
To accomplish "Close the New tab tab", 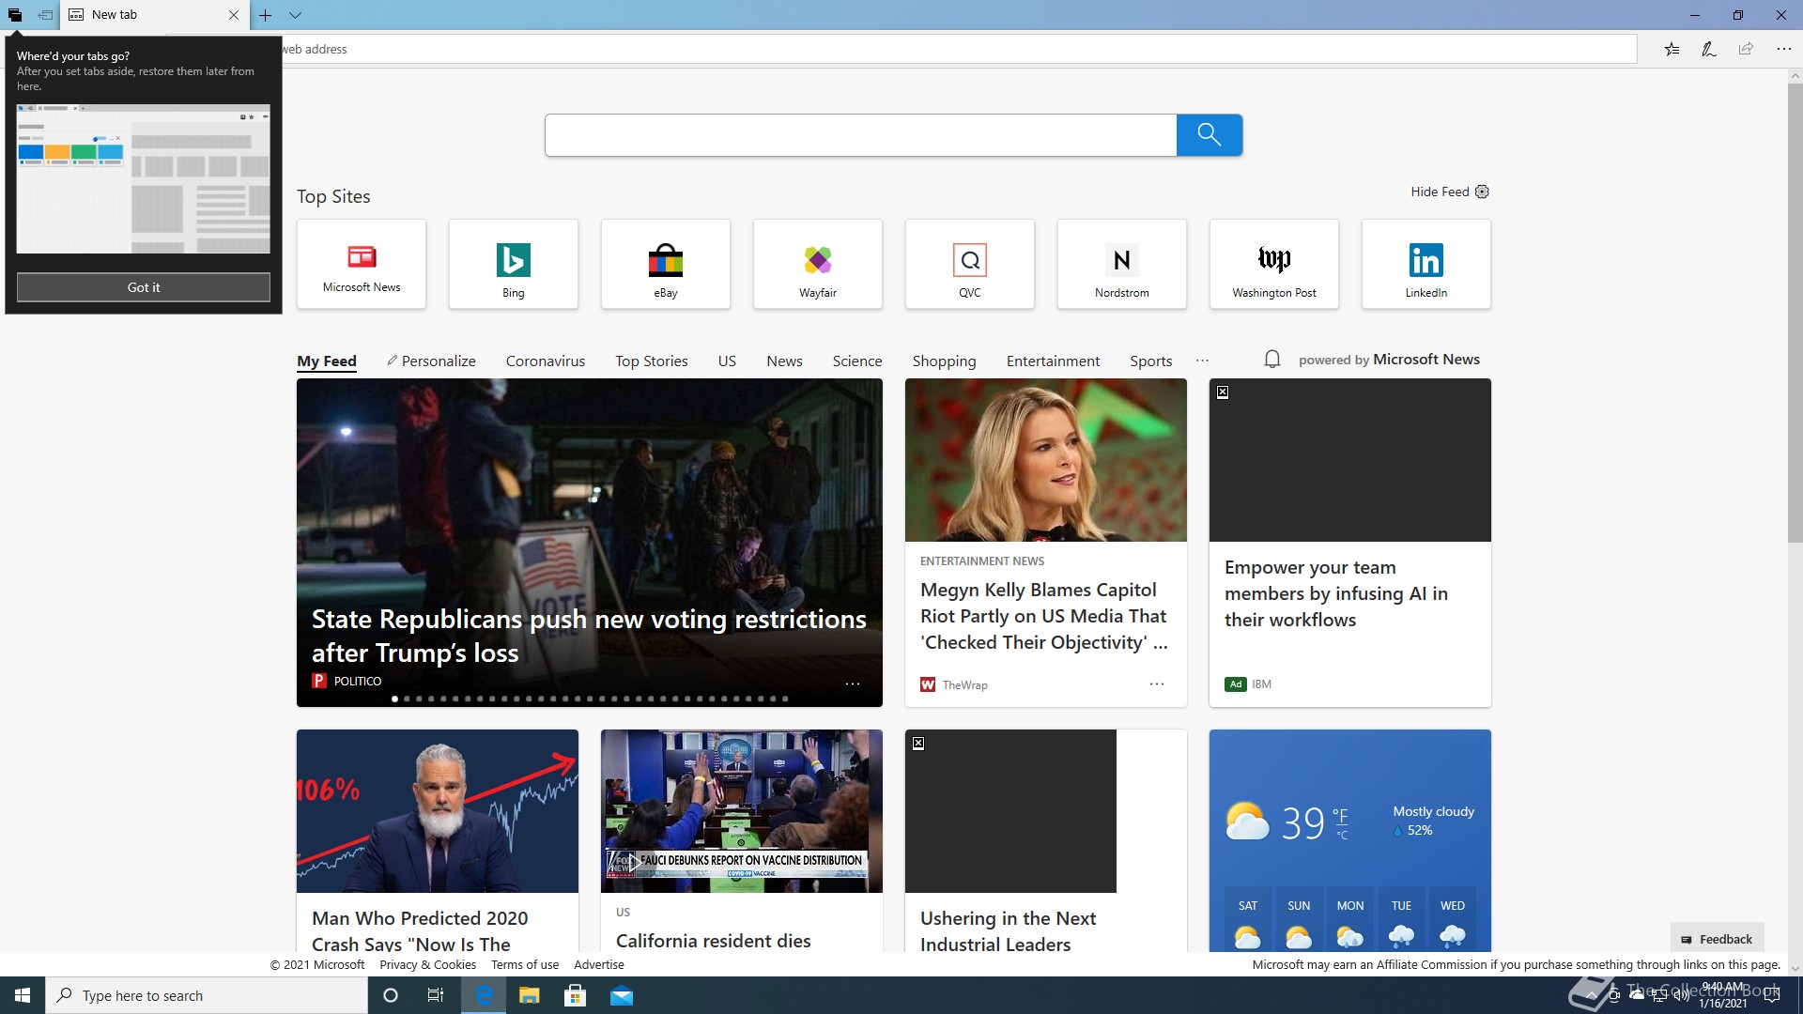I will [234, 15].
